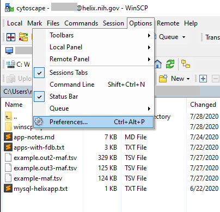Sort files by Changed column header

click(x=203, y=105)
